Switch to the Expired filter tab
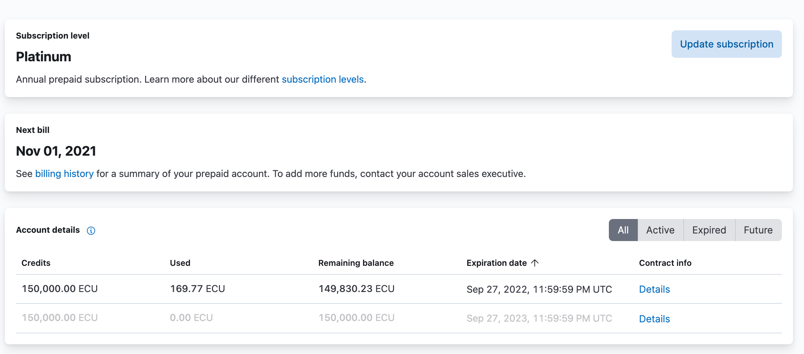This screenshot has width=804, height=354. (x=709, y=230)
